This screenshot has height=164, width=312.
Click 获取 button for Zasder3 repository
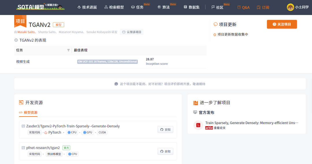pos(165,130)
